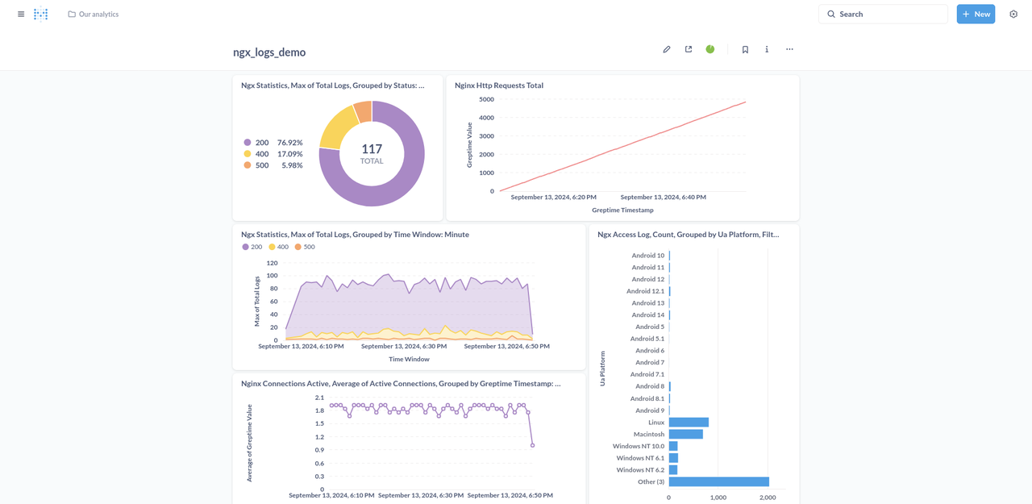The width and height of the screenshot is (1032, 504).
Task: Open settings with the gear icon
Action: 1013,14
